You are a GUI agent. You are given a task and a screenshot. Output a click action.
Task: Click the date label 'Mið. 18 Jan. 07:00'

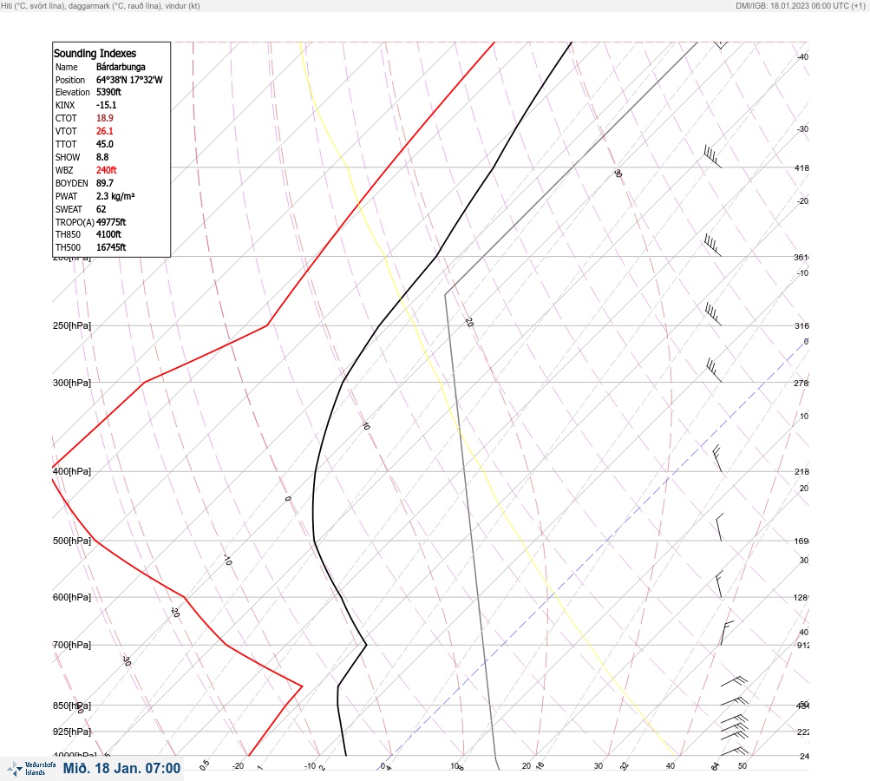(121, 768)
